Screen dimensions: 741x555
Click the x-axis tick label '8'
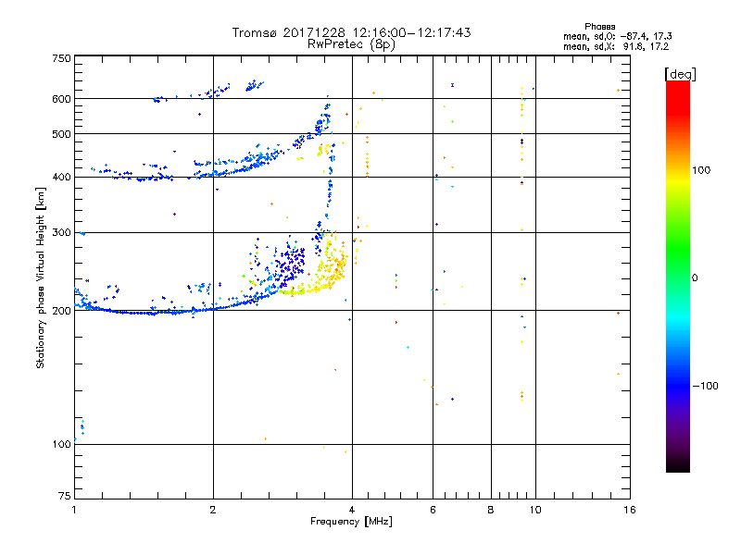[491, 510]
